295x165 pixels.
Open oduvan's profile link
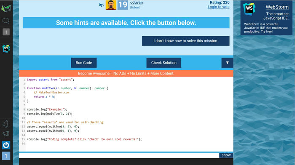tap(137, 3)
